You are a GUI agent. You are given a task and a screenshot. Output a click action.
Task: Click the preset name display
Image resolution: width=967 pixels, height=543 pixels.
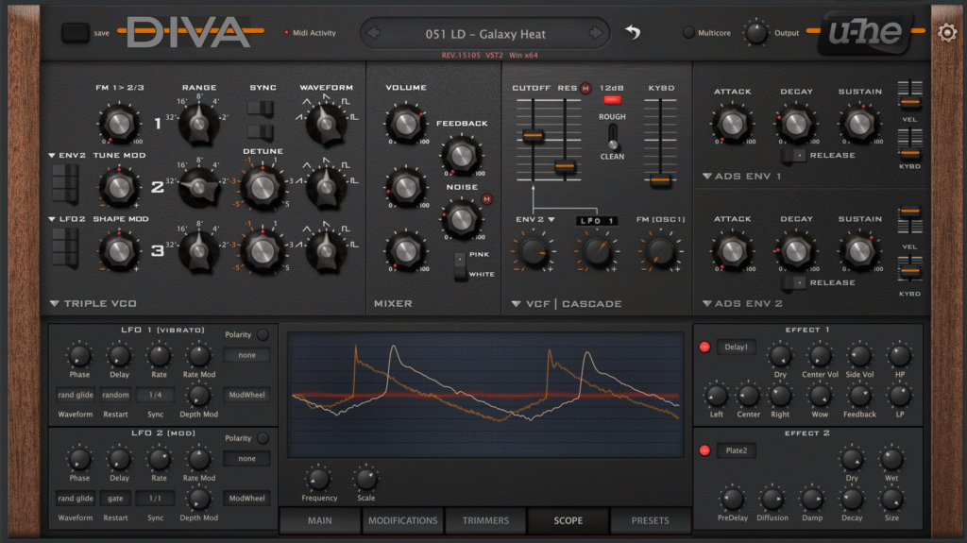point(485,34)
